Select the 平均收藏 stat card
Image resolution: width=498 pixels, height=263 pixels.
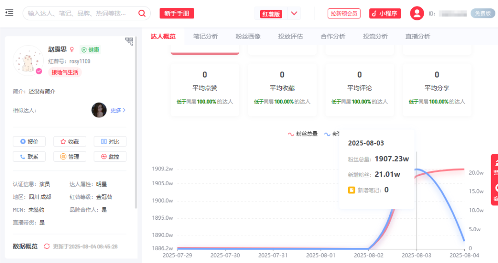282,89
